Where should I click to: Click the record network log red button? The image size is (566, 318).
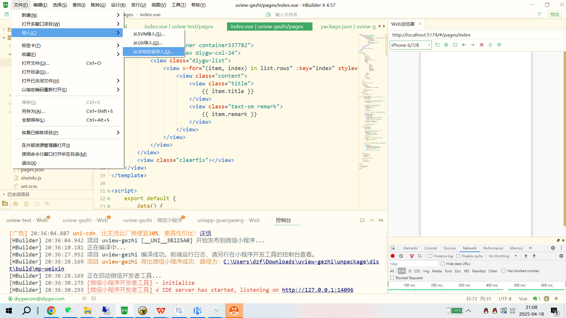point(393,256)
